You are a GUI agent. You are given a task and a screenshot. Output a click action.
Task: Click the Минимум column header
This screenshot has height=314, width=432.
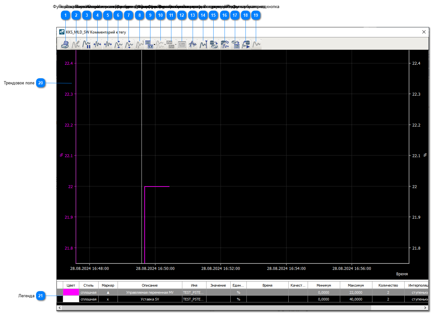pyautogui.click(x=324, y=285)
